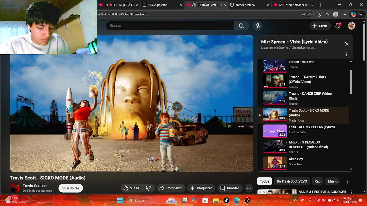Click the playlist scroll-down arrow
Image resolution: width=367 pixels, height=206 pixels.
[351, 169]
